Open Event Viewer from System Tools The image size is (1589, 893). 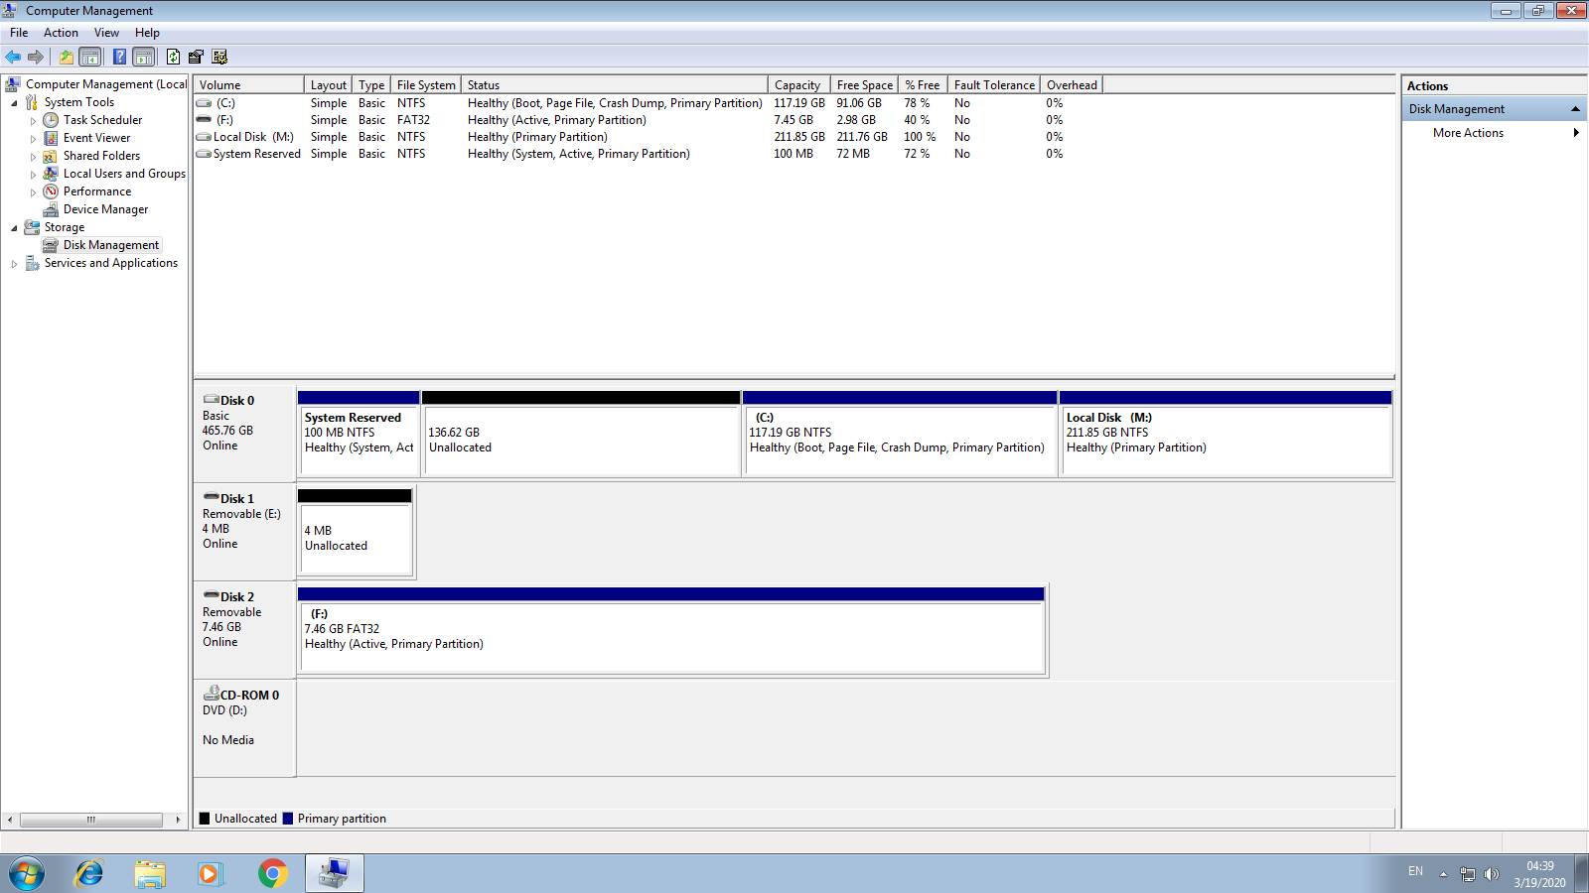(x=96, y=138)
